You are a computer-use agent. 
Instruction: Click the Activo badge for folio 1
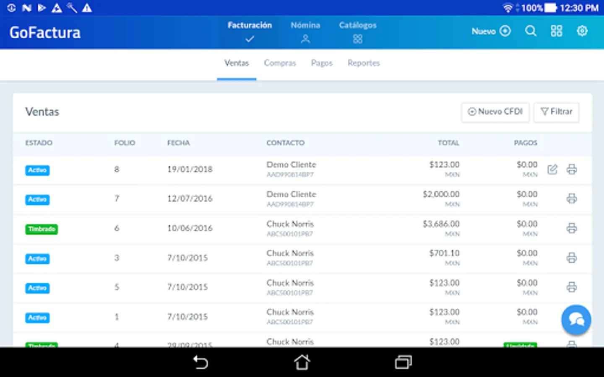point(37,318)
